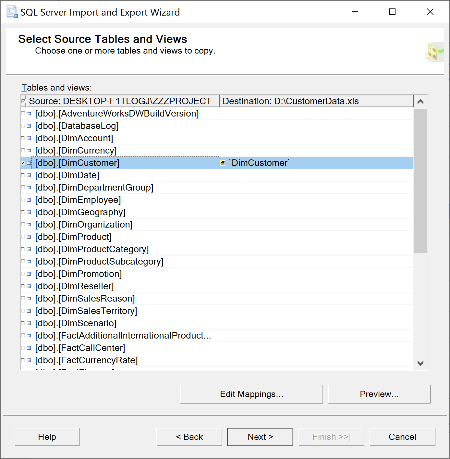Click the Preview button
This screenshot has width=450, height=459.
379,394
